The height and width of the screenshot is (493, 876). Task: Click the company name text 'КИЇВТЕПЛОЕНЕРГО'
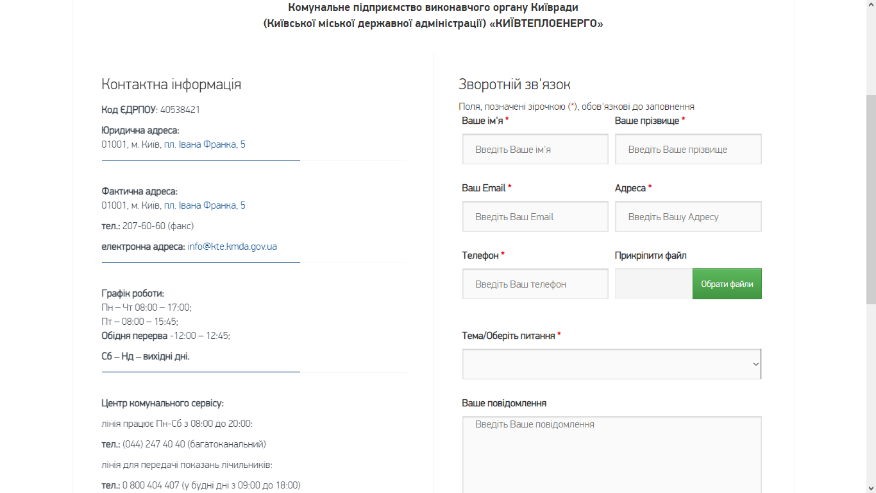[546, 24]
